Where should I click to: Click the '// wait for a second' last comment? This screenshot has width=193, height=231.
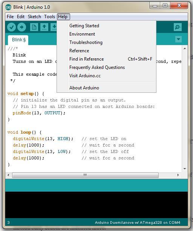[x=108, y=158]
